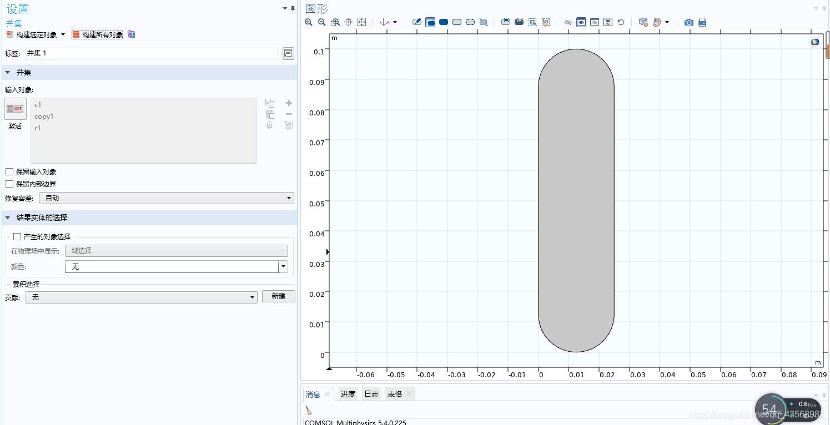This screenshot has width=830, height=425.
Task: Click the reset hiding arrow icon
Action: coord(621,22)
